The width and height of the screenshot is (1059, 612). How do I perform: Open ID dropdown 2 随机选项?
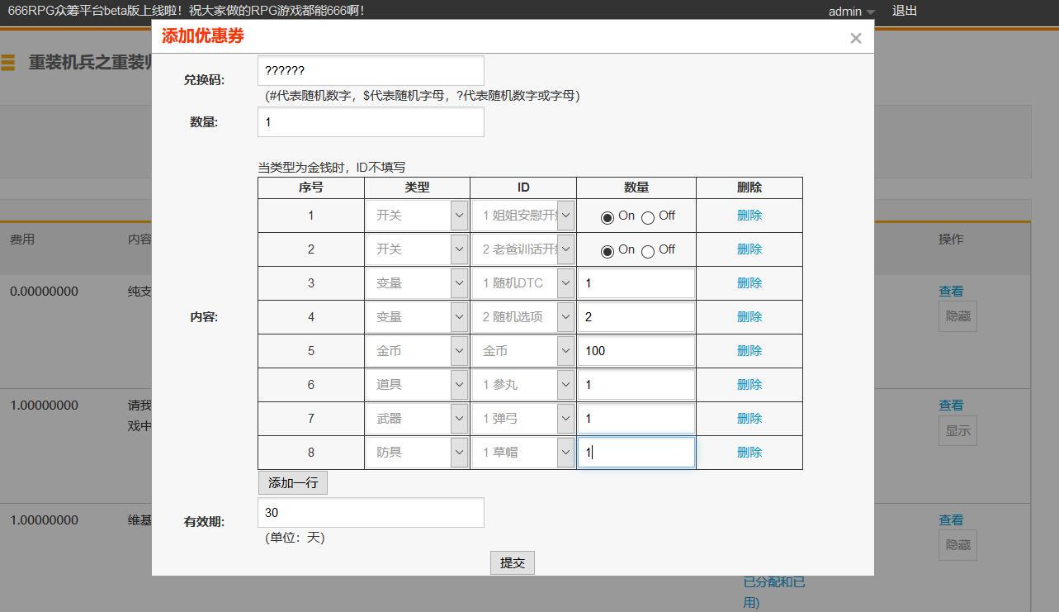coord(523,317)
